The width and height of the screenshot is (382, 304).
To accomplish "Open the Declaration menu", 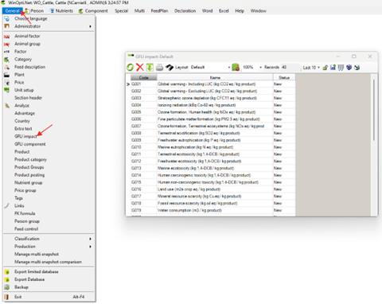I will (x=185, y=11).
